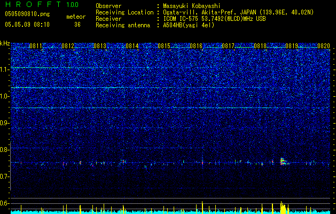Click the meteor count value 36
This screenshot has height=214, width=336.
(x=77, y=25)
